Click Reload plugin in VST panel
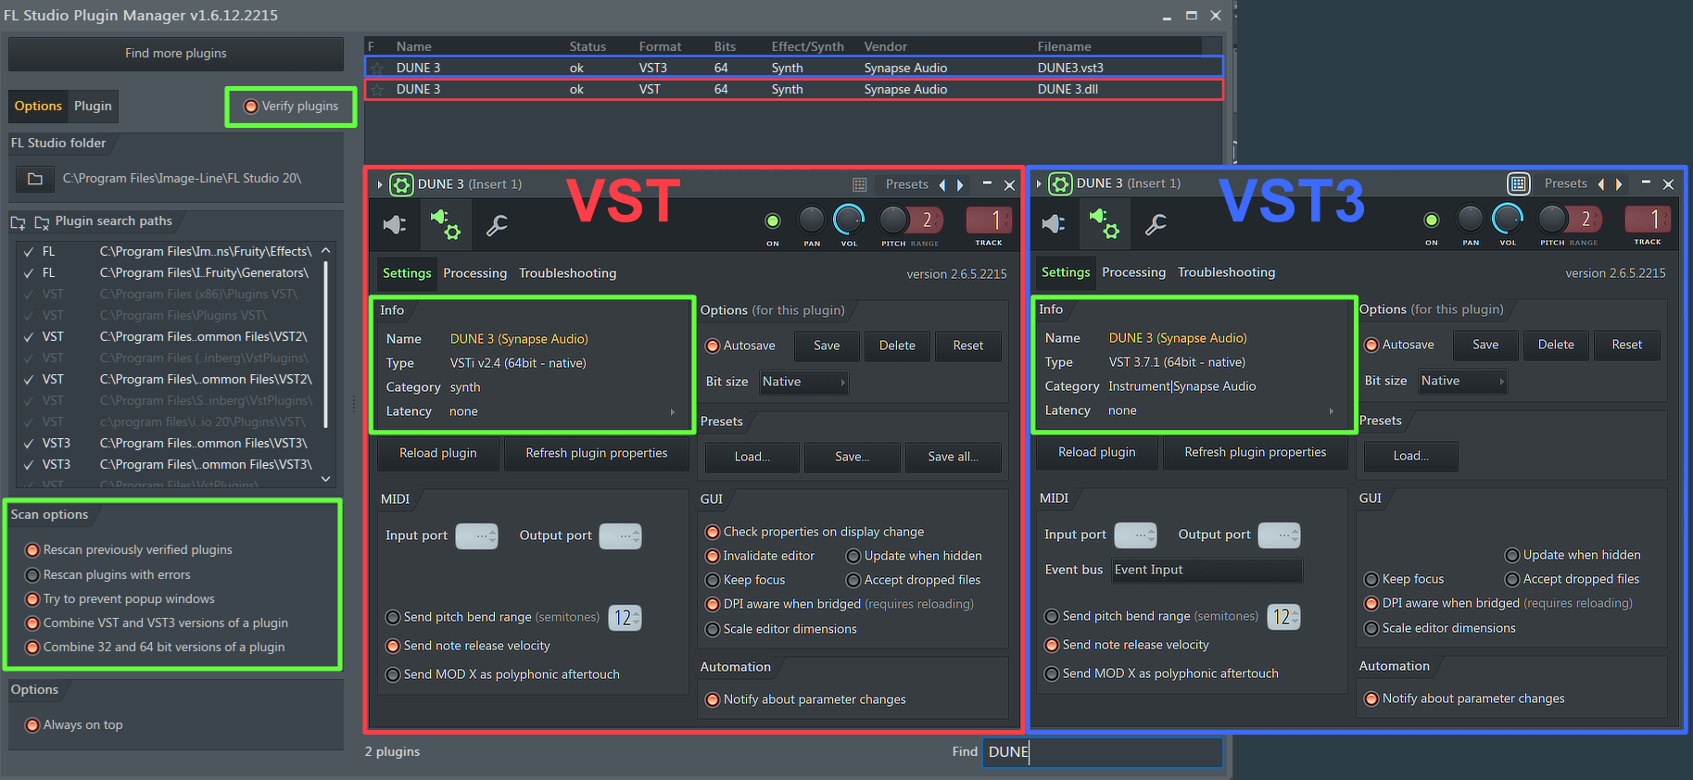 click(438, 454)
